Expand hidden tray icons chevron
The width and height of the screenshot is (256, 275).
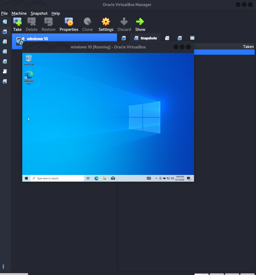tap(156, 178)
